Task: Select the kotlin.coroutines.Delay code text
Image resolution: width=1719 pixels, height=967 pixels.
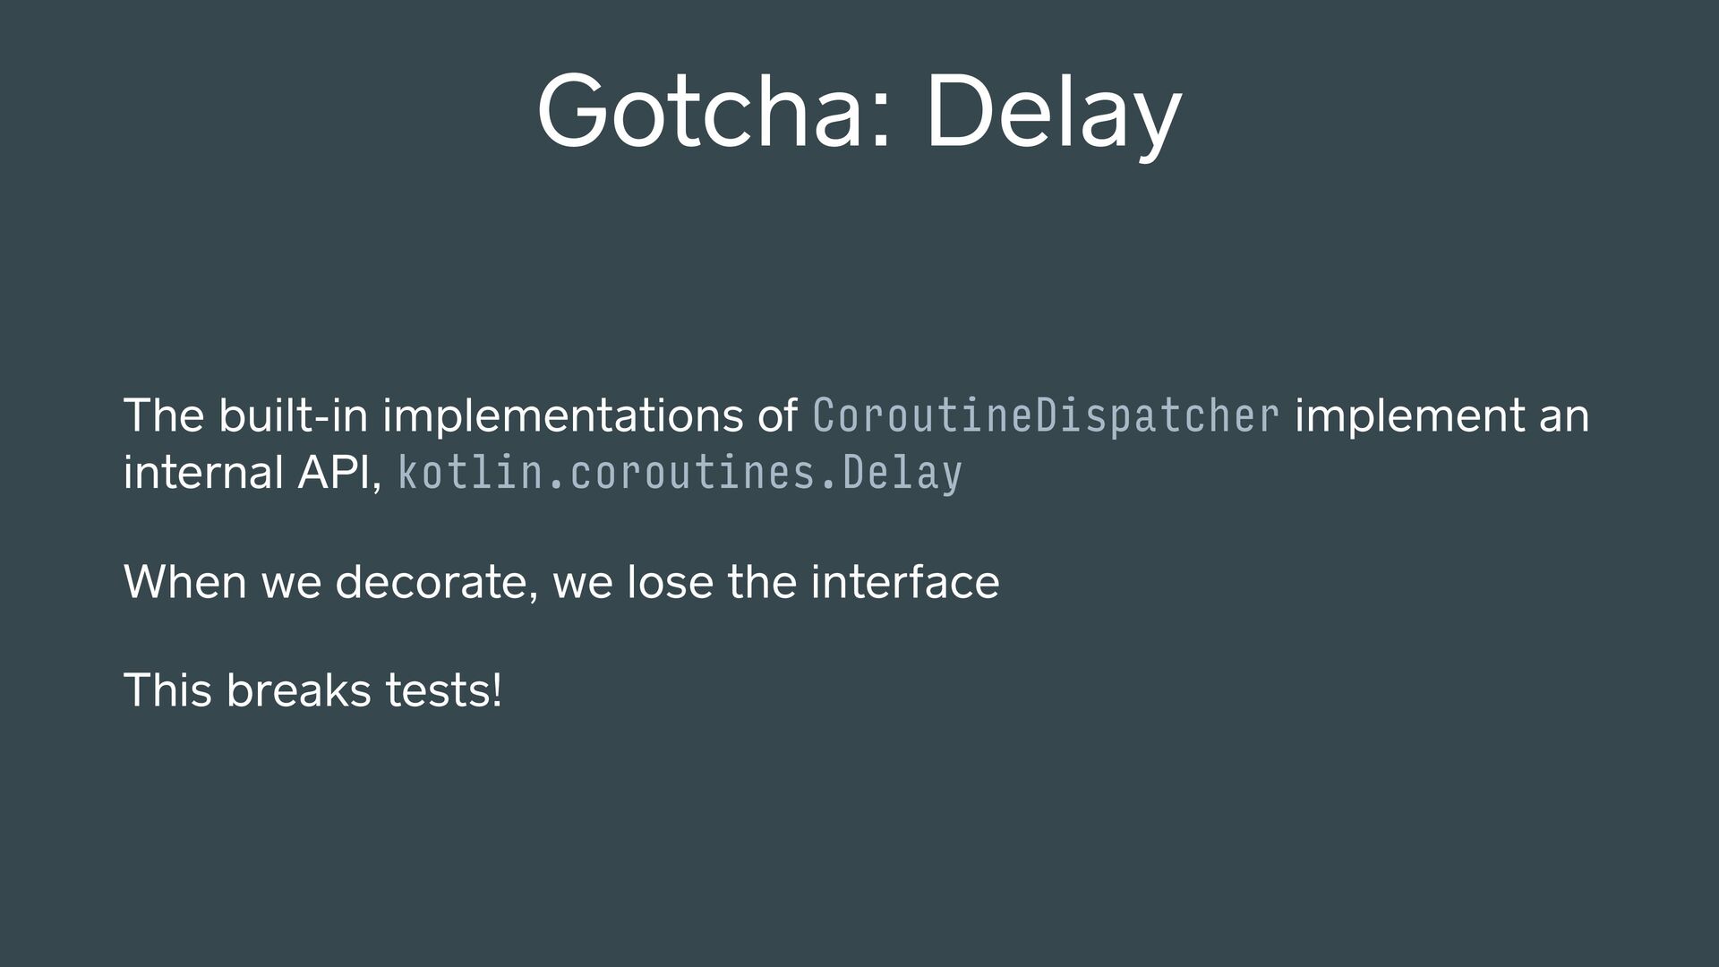Action: tap(680, 474)
